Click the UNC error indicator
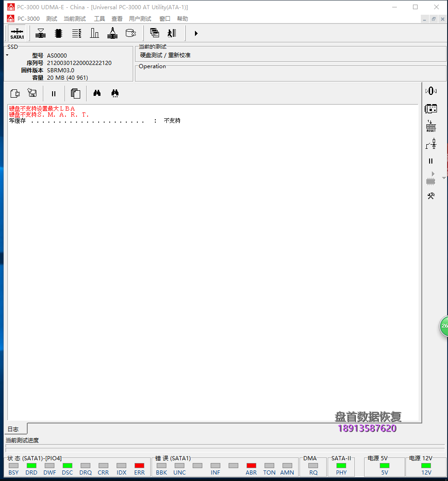Image resolution: width=448 pixels, height=481 pixels. (x=179, y=466)
